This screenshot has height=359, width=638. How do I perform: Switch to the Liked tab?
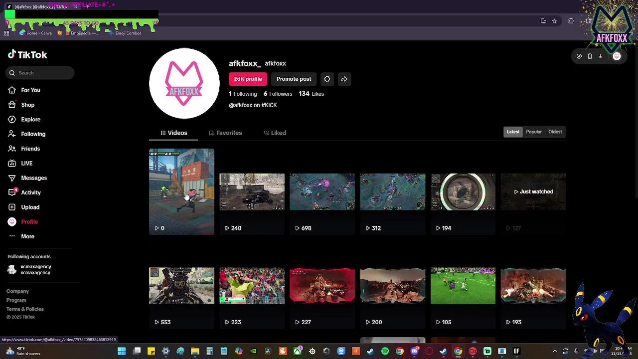(x=275, y=133)
